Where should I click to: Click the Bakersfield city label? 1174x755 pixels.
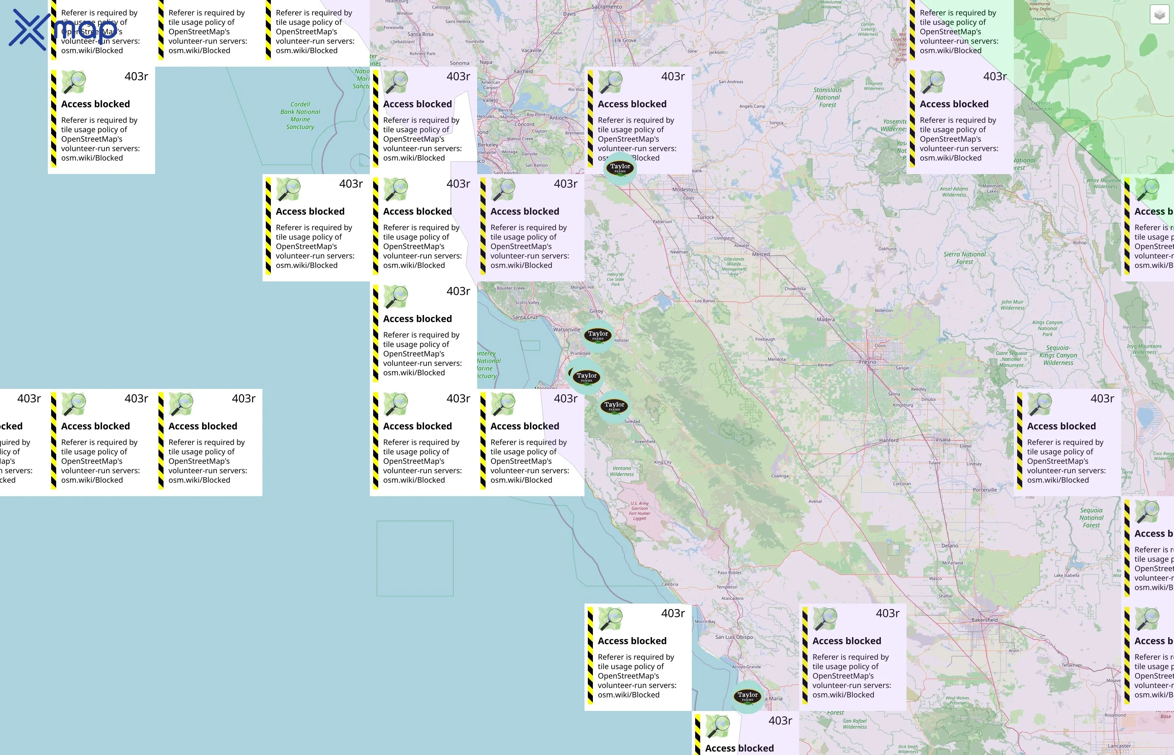coord(984,620)
